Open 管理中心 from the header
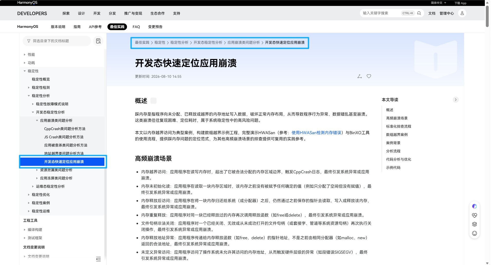491x265 pixels. coord(447,13)
